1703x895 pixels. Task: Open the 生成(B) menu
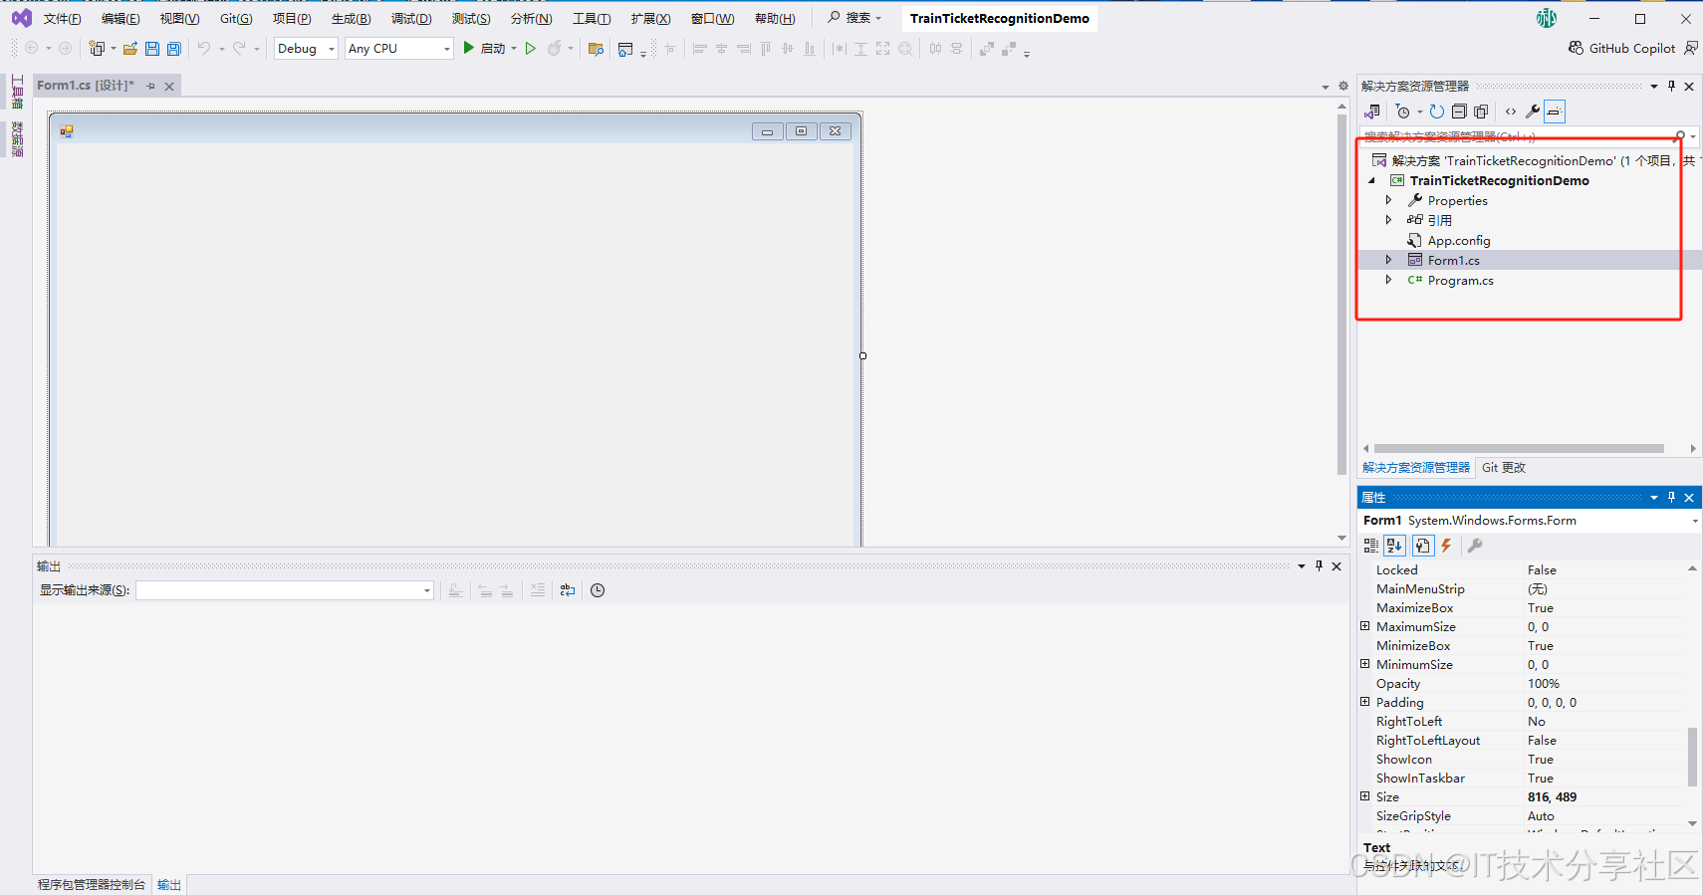[351, 19]
